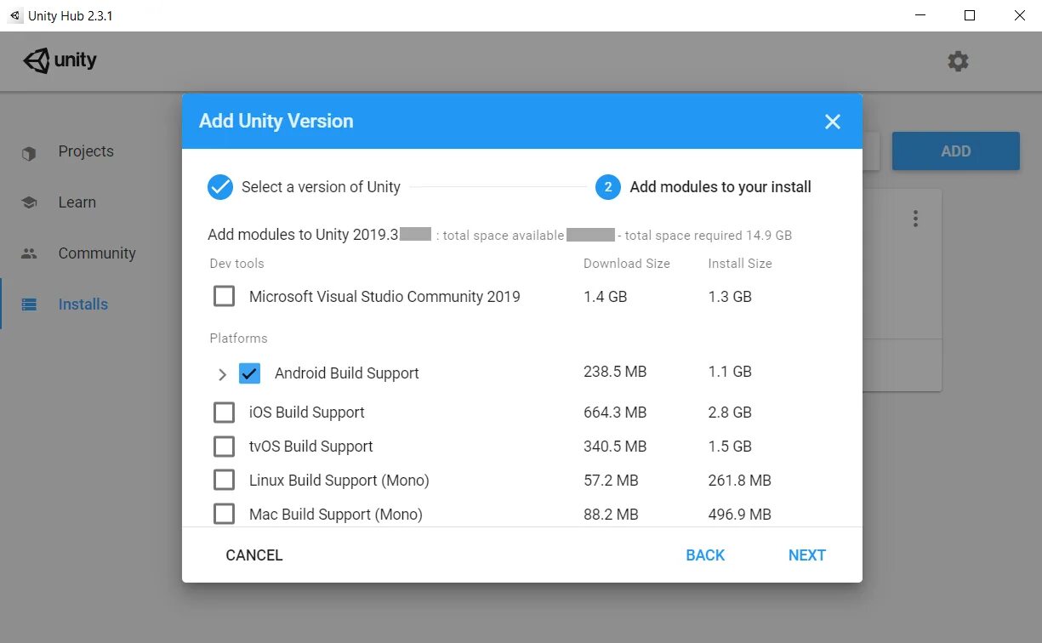Click the 664.3 MB iOS download size

pyautogui.click(x=615, y=413)
